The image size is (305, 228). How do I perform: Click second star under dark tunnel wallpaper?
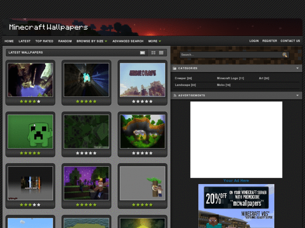point(82,102)
